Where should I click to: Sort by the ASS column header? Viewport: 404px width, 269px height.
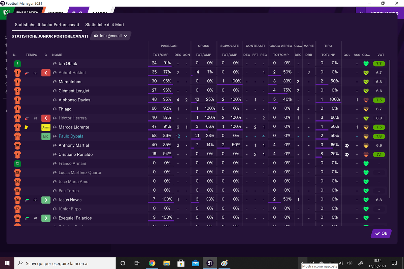(357, 55)
